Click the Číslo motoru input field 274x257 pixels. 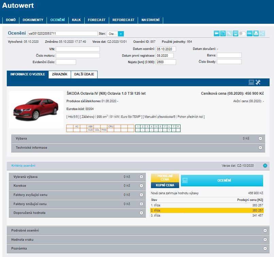click(x=78, y=55)
